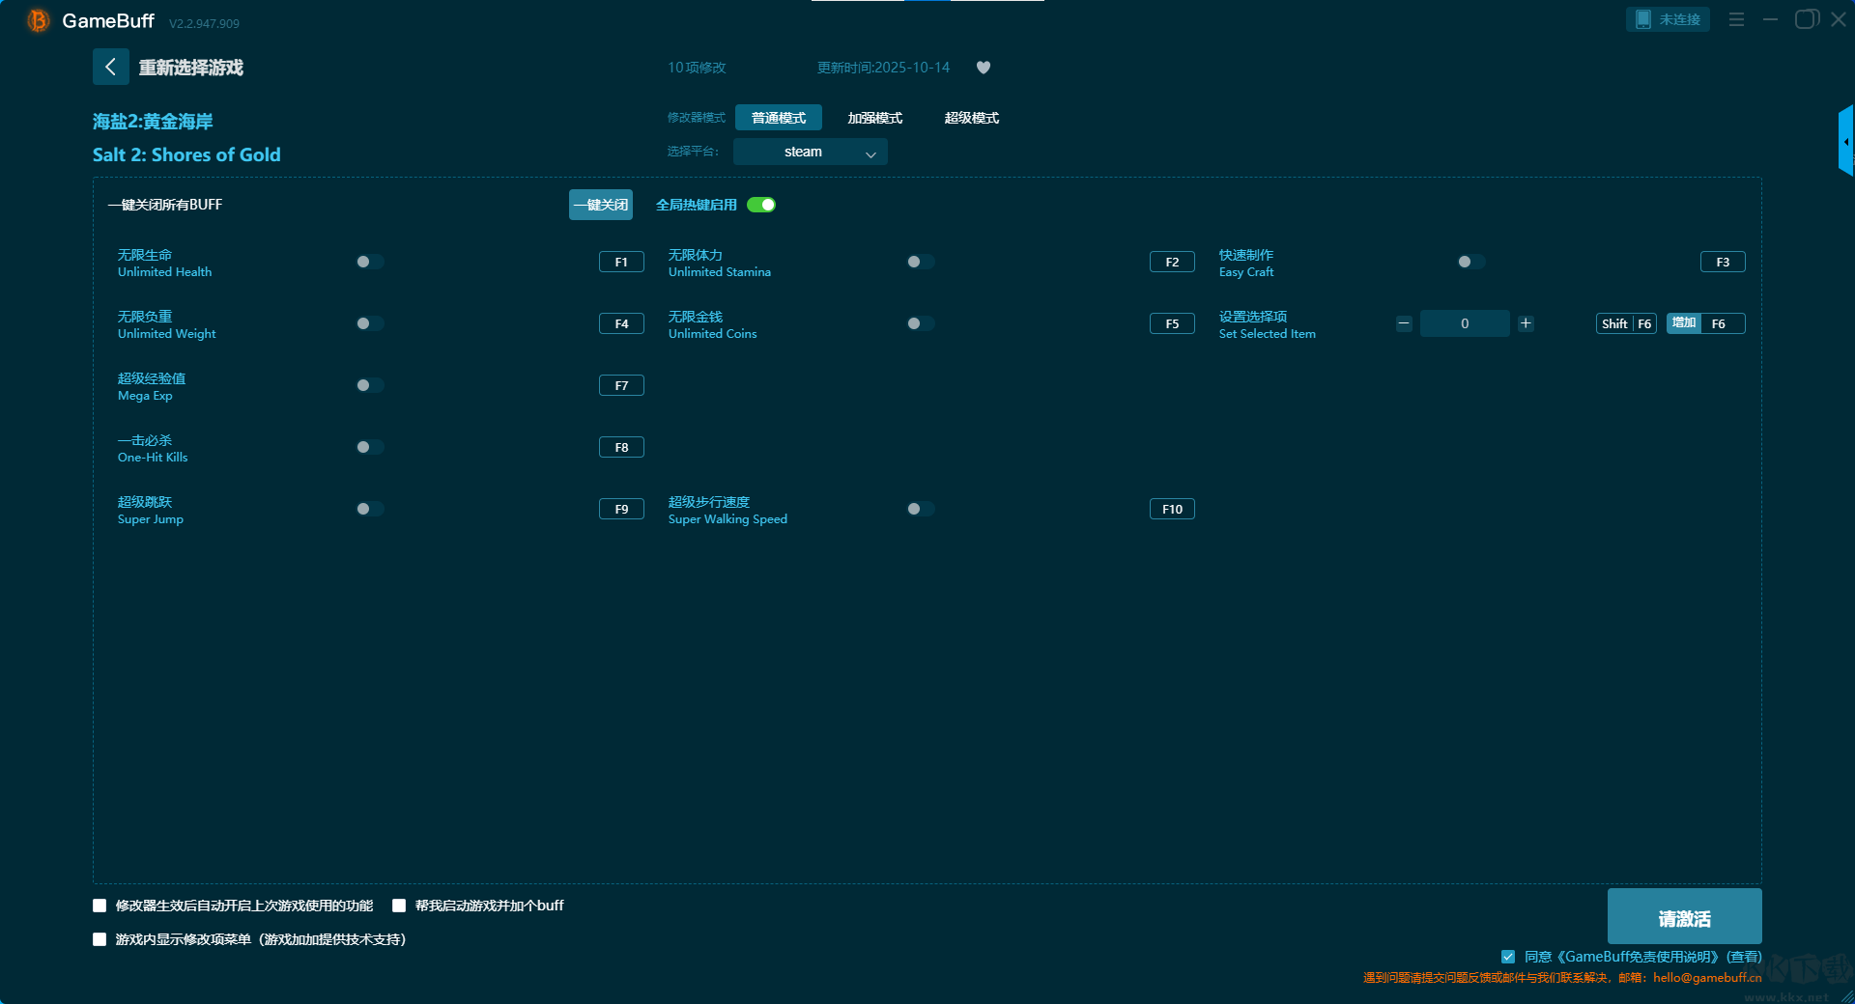Check 帮我启动游戏并加个buff option

pyautogui.click(x=399, y=906)
